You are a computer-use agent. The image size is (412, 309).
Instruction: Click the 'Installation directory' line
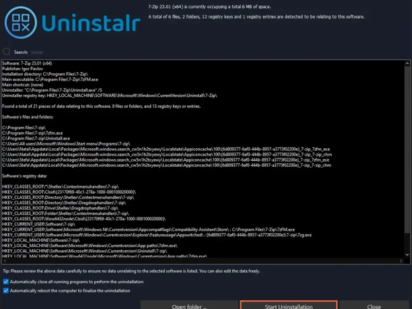pyautogui.click(x=45, y=74)
